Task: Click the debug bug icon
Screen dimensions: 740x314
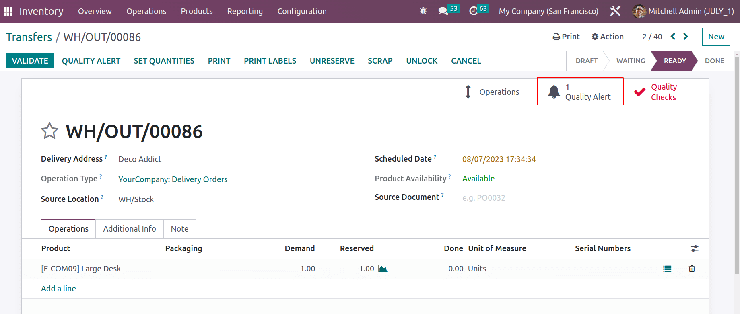Action: pyautogui.click(x=423, y=11)
